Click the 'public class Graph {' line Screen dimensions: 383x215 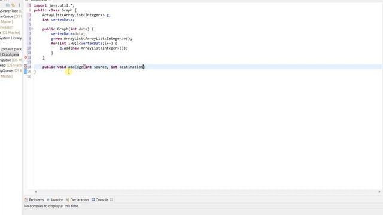click(55, 10)
